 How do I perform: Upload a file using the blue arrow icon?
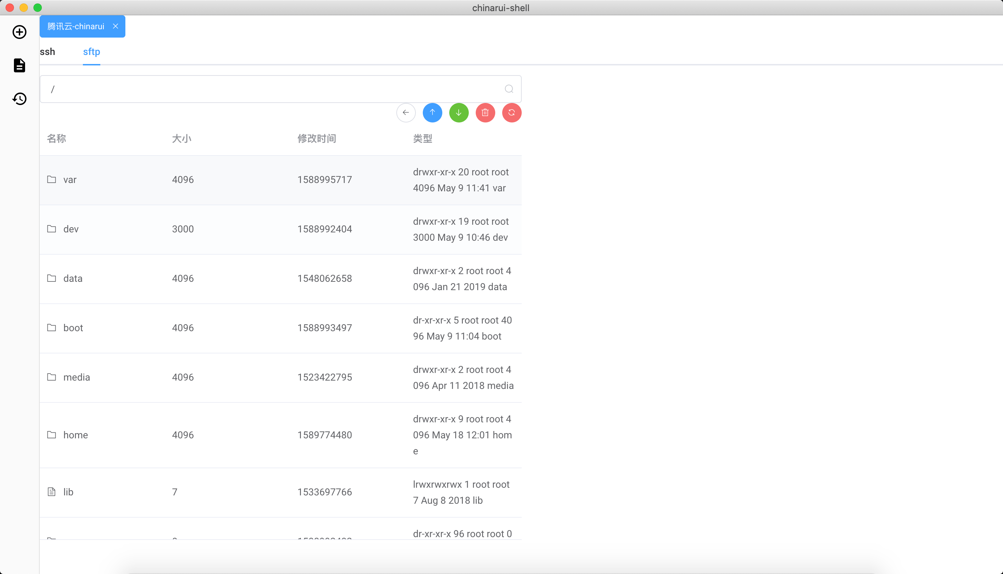point(433,113)
